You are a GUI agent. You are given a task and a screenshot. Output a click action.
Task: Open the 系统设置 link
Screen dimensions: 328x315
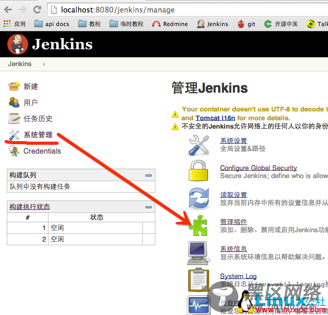coord(234,141)
